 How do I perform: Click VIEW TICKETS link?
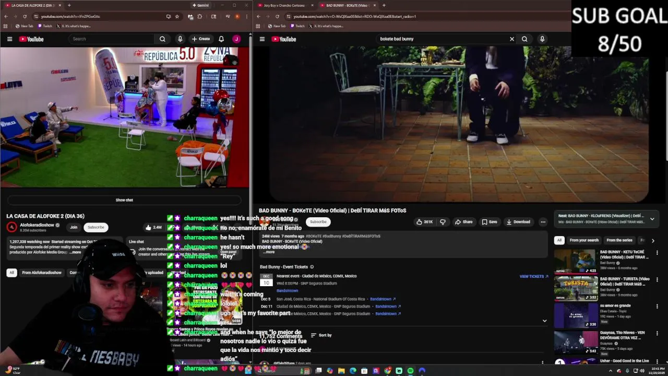pos(534,276)
